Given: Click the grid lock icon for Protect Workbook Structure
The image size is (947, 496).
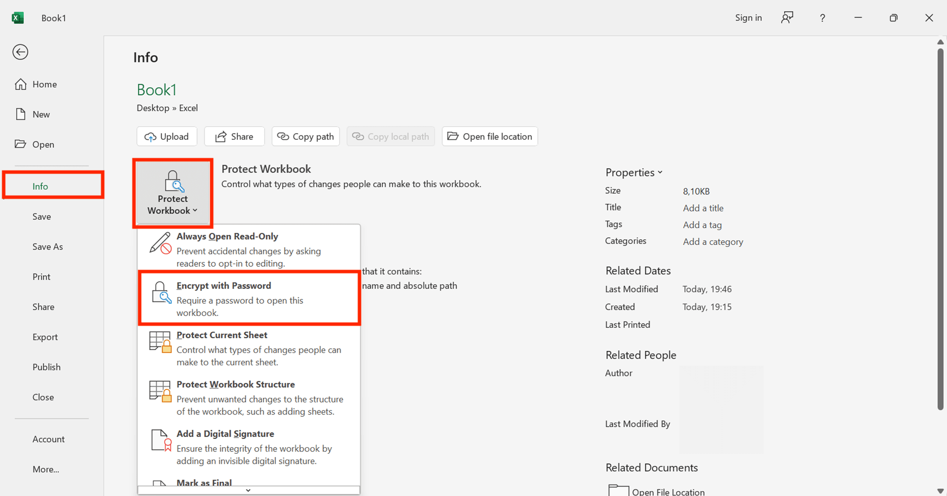Looking at the screenshot, I should [160, 391].
